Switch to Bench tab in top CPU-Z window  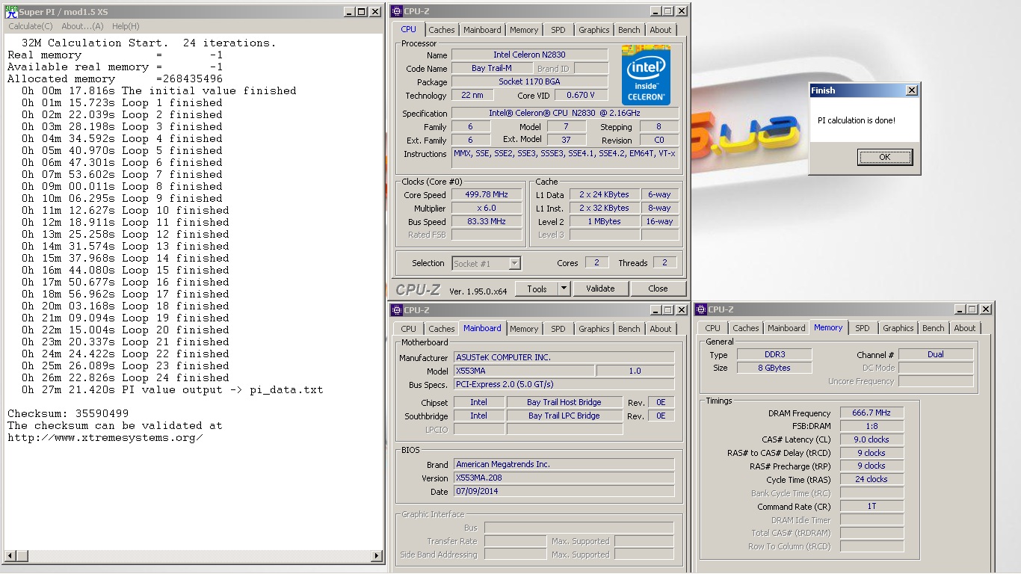(x=629, y=30)
